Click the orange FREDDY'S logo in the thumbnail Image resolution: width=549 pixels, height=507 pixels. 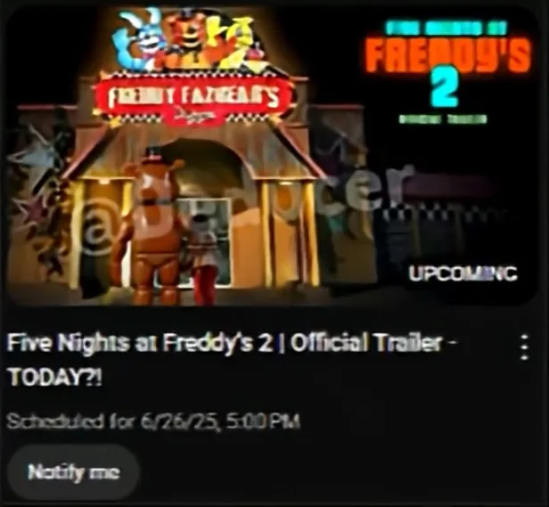(447, 55)
